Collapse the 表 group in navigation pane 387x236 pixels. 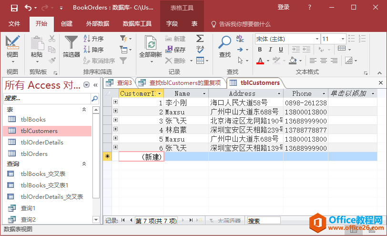coord(84,109)
